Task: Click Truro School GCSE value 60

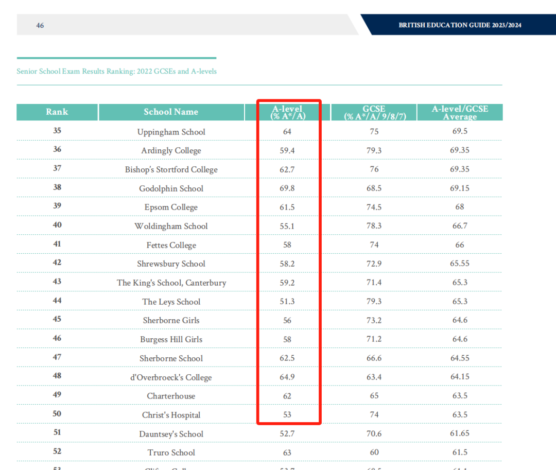Action: pyautogui.click(x=374, y=452)
